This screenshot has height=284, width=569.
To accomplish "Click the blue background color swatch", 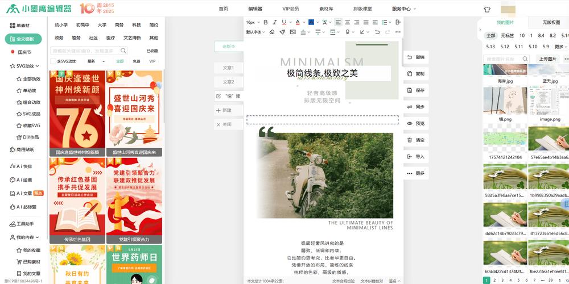I will click(x=311, y=22).
